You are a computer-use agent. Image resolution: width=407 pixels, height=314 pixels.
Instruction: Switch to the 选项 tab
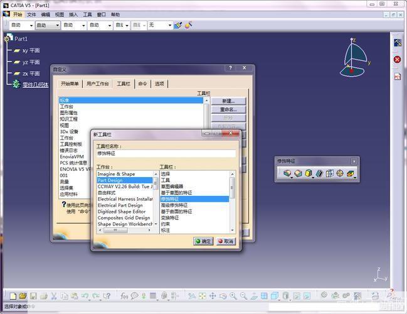click(x=159, y=84)
